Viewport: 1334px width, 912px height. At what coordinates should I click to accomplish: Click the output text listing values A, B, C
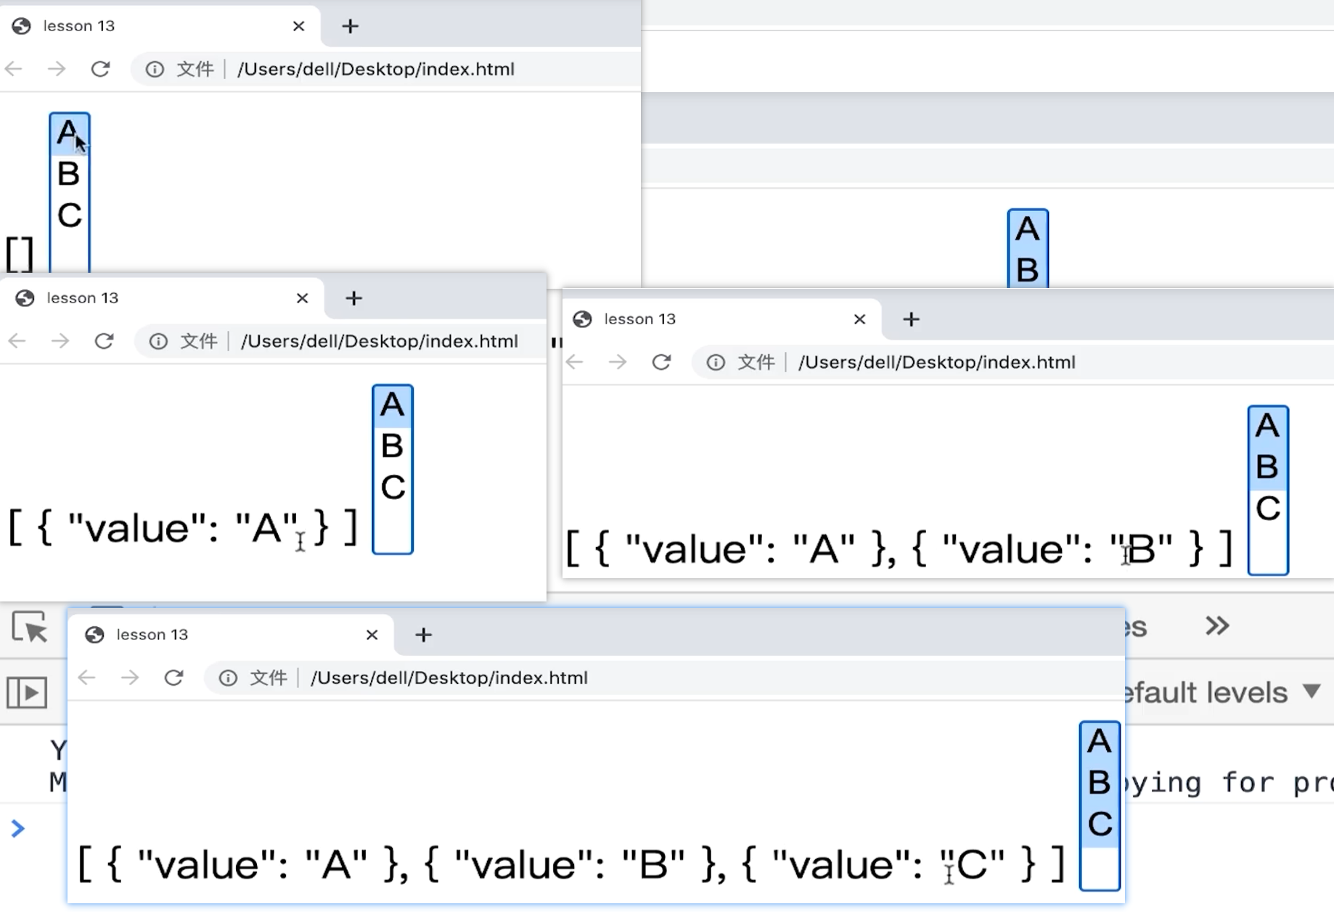[x=571, y=864]
